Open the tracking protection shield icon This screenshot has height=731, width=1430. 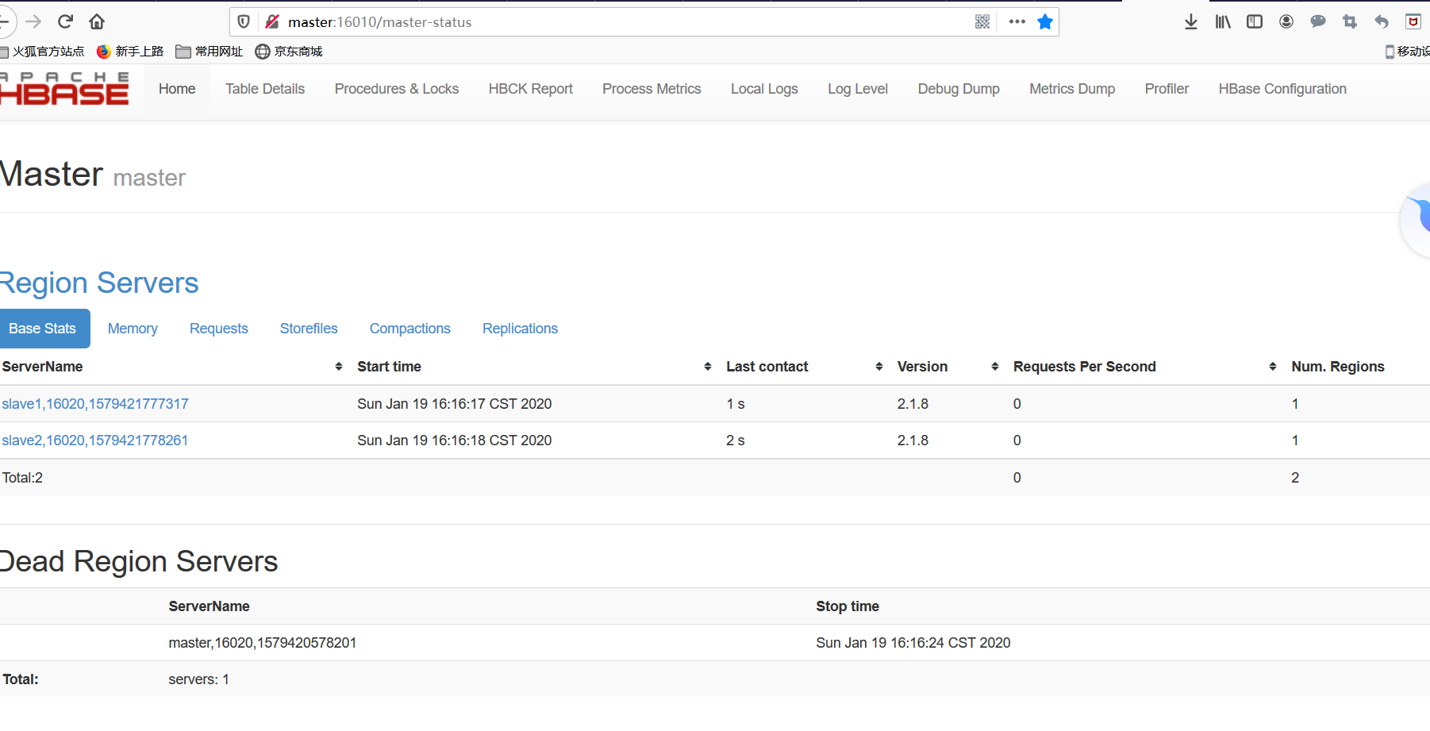244,22
